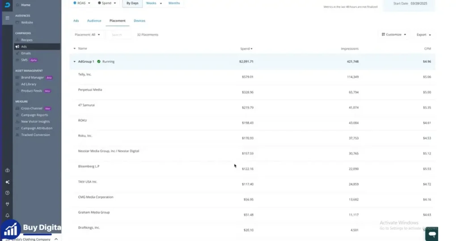The height and width of the screenshot is (241, 458).
Task: Select the Graham Media Group placement
Action: pyautogui.click(x=94, y=212)
